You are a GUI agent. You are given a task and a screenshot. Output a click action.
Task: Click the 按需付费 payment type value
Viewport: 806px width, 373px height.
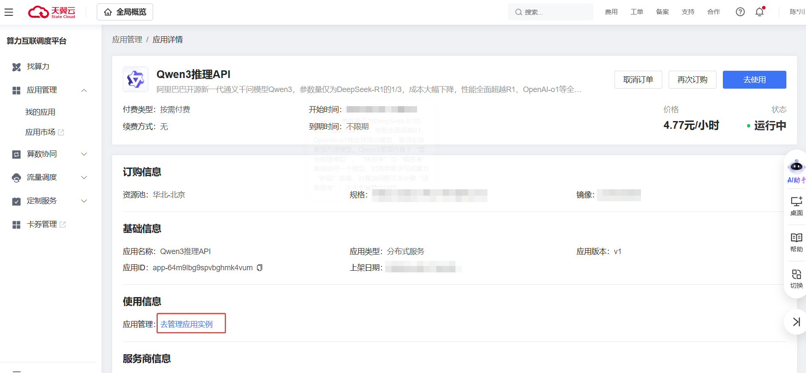[x=175, y=110]
